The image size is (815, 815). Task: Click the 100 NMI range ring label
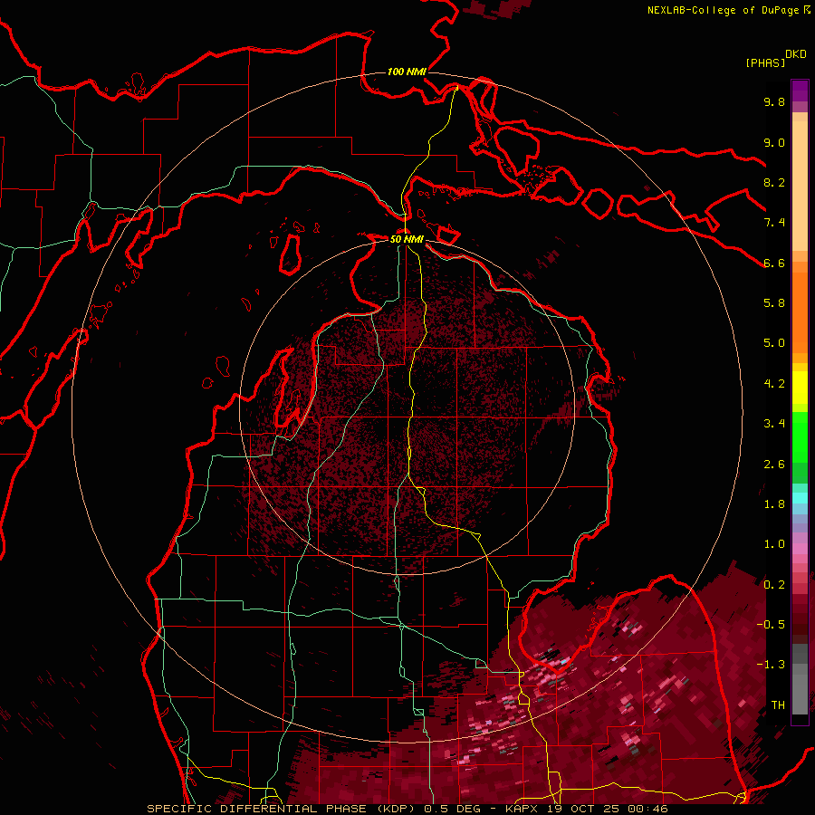pos(407,72)
